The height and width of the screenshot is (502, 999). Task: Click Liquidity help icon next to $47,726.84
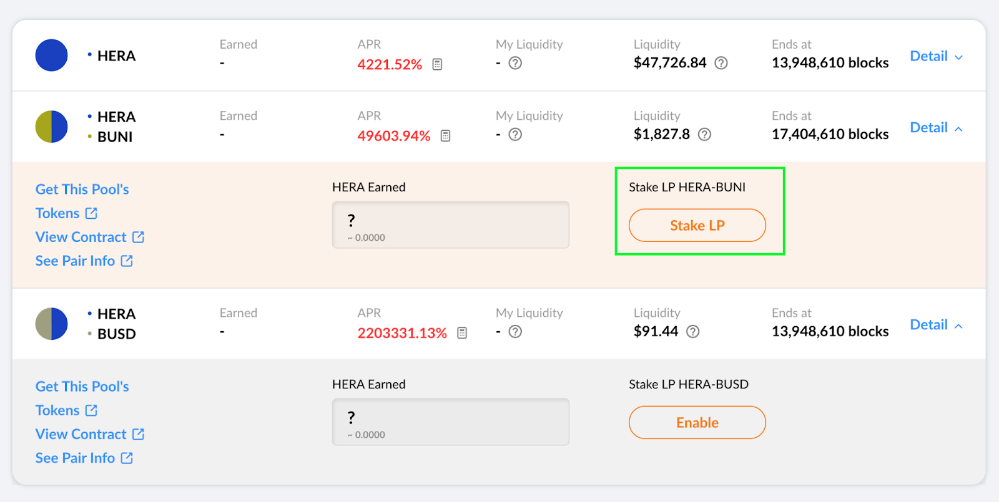click(721, 63)
